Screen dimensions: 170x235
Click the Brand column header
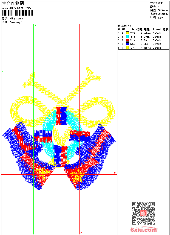[157, 30]
